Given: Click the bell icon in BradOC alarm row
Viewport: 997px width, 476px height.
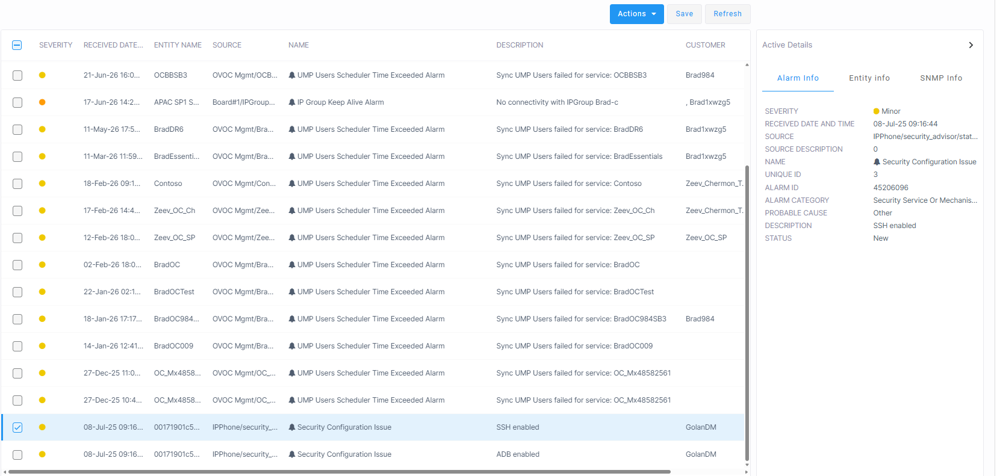Looking at the screenshot, I should click(292, 265).
